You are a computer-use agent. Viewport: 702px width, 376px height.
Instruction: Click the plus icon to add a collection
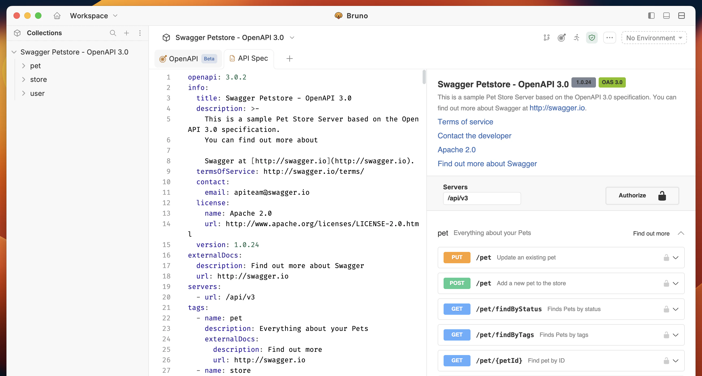tap(127, 33)
